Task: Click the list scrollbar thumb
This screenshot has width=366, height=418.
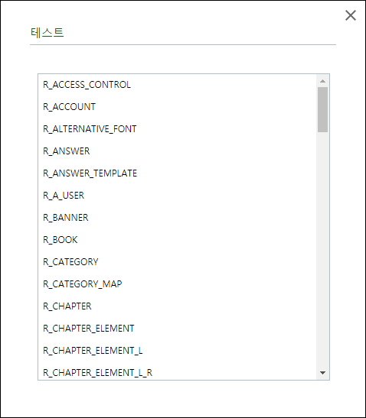Action: pyautogui.click(x=322, y=109)
